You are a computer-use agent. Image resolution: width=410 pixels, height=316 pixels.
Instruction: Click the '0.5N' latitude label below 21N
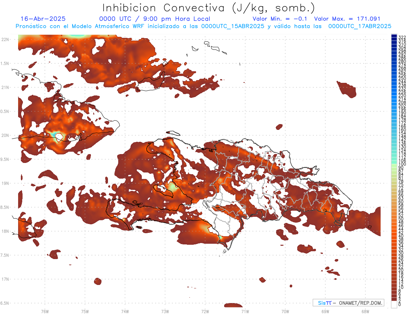click(x=5, y=111)
